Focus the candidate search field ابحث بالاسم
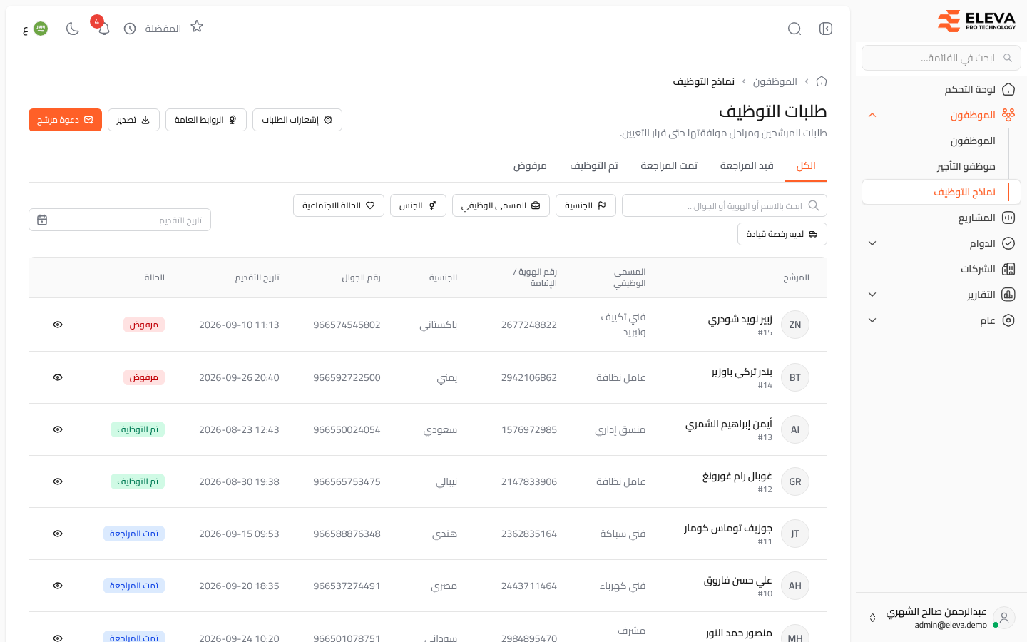 click(x=725, y=205)
